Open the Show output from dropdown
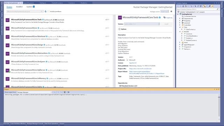 (34, 92)
